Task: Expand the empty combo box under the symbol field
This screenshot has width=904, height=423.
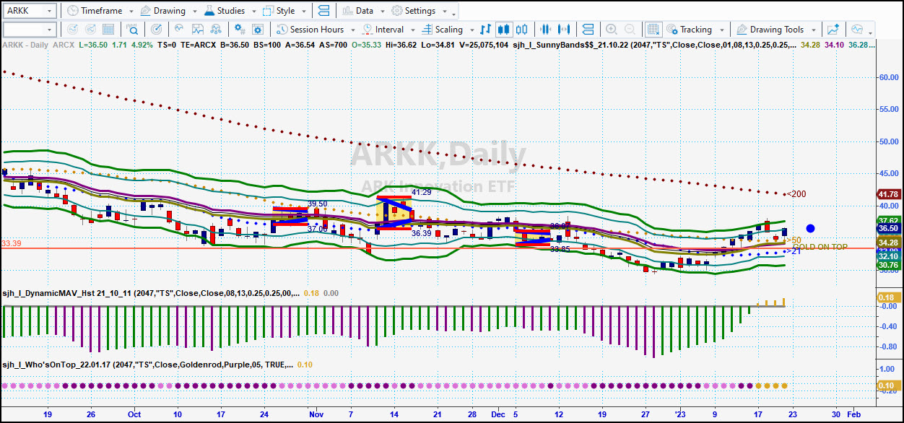Action: (50, 30)
